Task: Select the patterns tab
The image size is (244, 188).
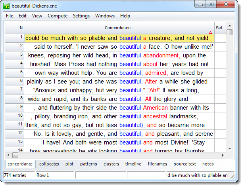Action: click(88, 164)
